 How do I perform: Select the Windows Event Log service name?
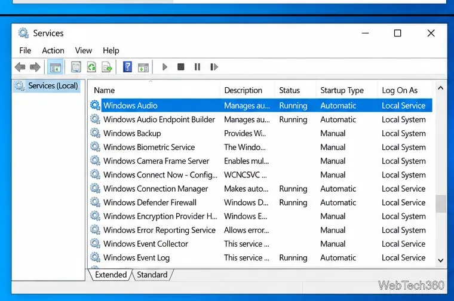pyautogui.click(x=136, y=257)
